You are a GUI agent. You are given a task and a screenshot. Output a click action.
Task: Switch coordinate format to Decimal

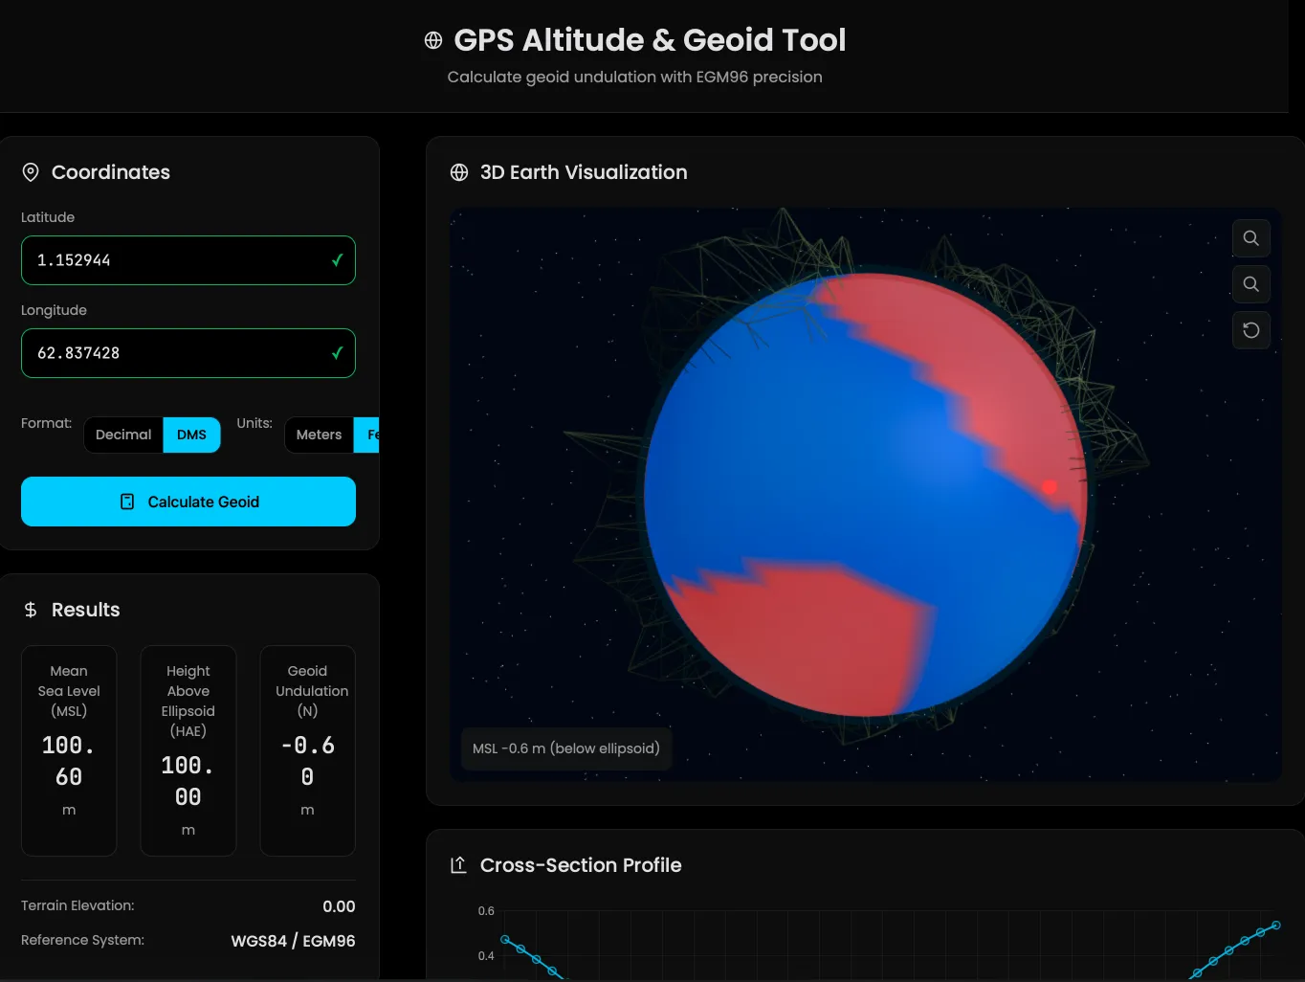[x=123, y=435]
